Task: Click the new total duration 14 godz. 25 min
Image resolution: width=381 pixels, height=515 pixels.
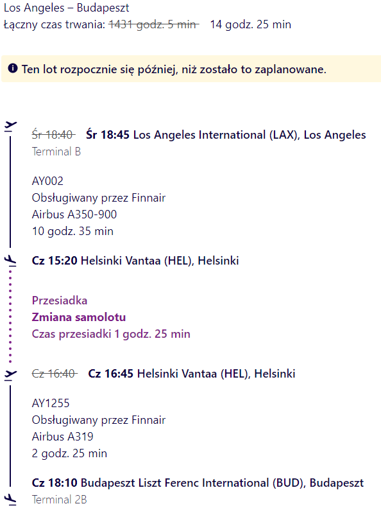Action: click(250, 24)
